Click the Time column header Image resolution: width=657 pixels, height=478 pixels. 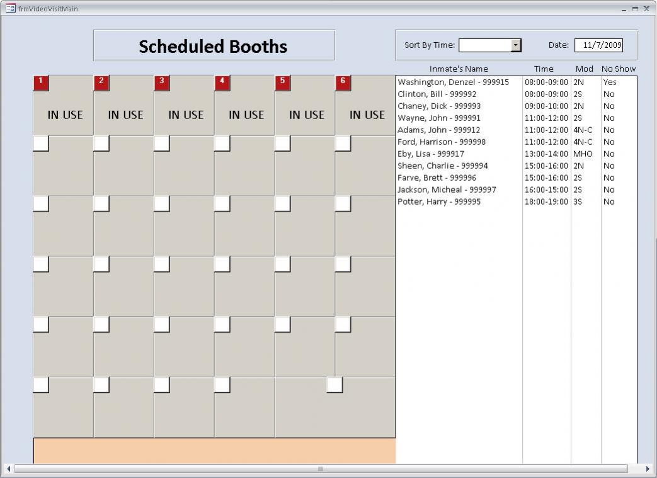544,69
